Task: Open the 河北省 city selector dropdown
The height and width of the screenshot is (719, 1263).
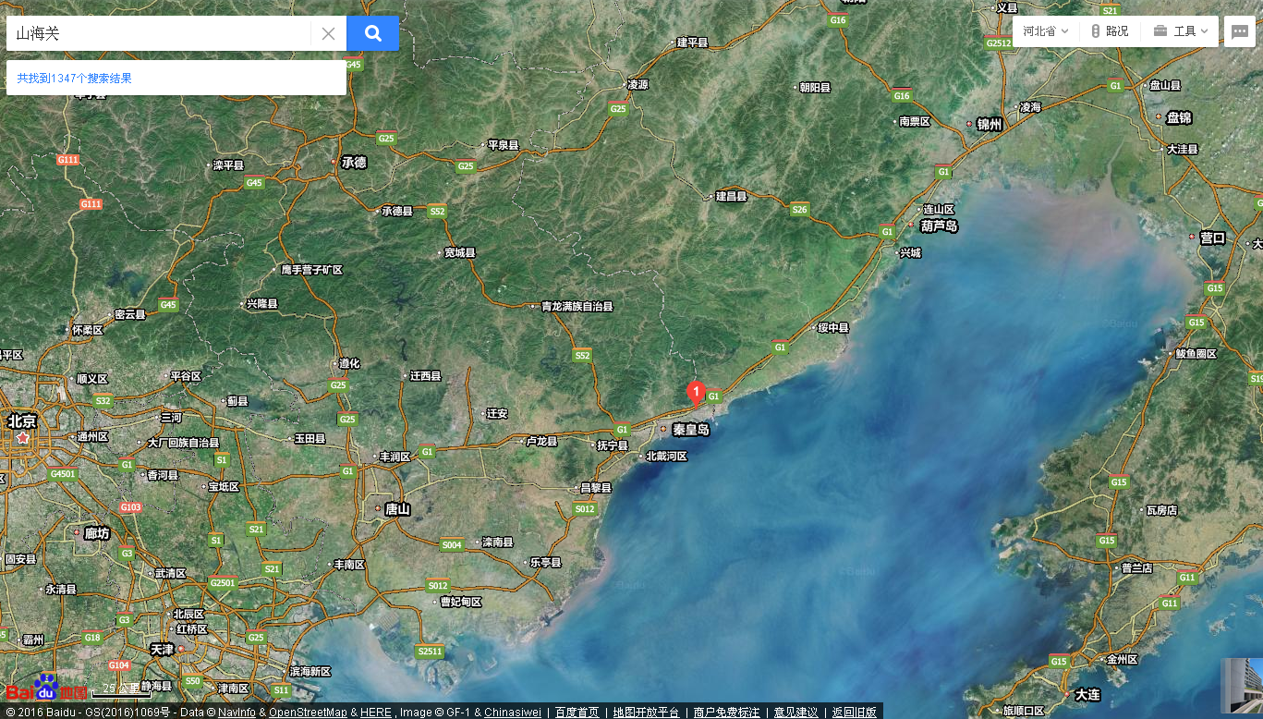Action: point(1046,31)
